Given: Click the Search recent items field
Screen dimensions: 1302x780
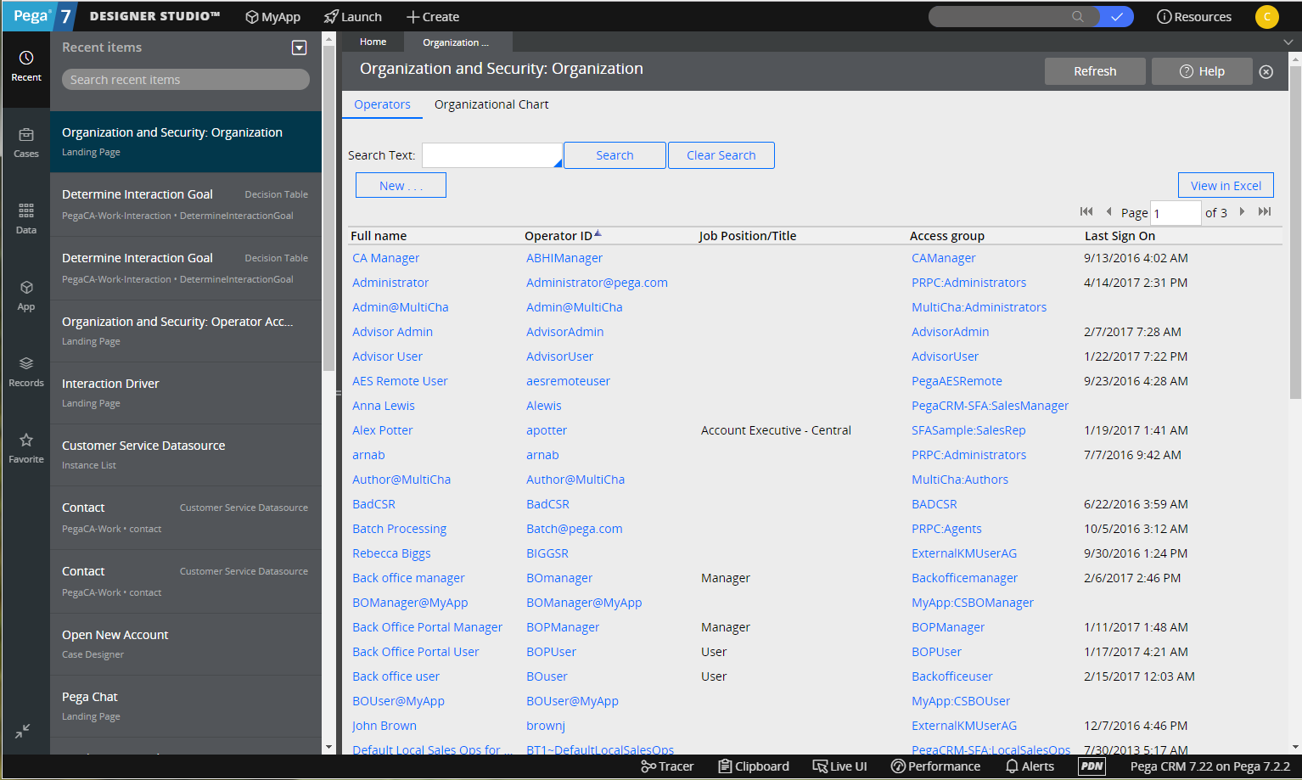Looking at the screenshot, I should coord(186,79).
